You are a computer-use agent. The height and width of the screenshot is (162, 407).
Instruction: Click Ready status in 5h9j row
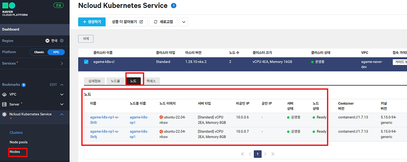point(321,132)
